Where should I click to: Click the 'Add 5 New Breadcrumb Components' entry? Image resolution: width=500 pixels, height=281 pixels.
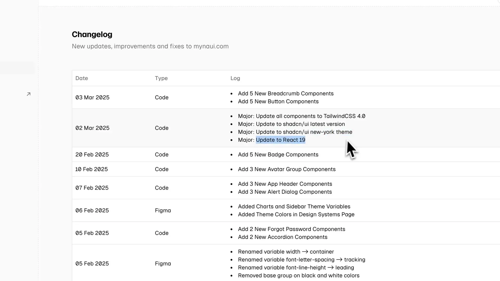click(x=286, y=94)
